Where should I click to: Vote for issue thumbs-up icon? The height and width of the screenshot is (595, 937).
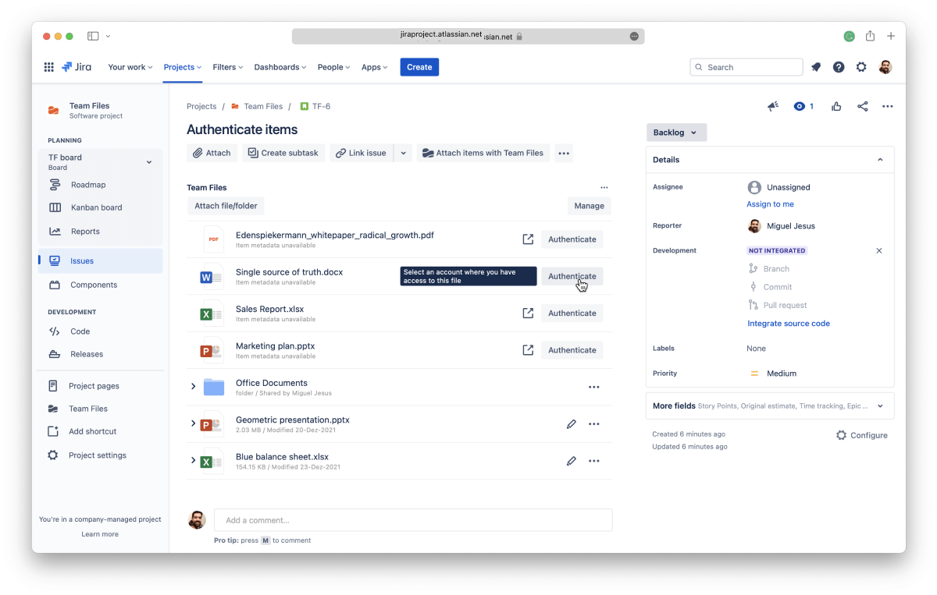836,106
